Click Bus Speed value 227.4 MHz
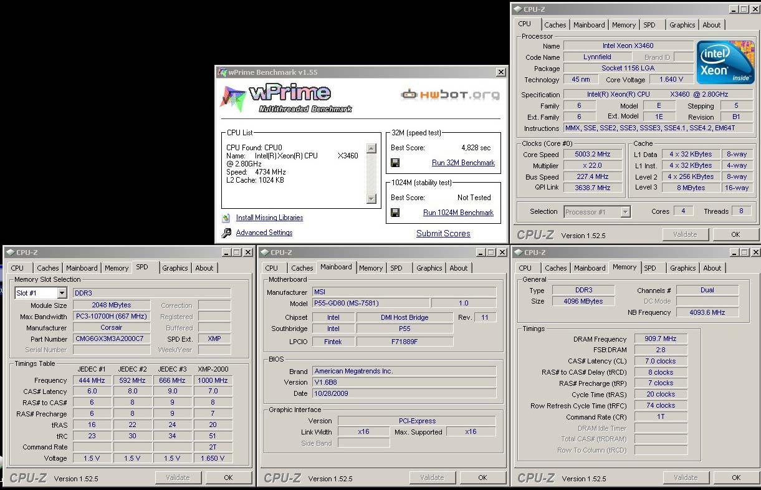Screen dimensions: 761x490 (x=593, y=177)
